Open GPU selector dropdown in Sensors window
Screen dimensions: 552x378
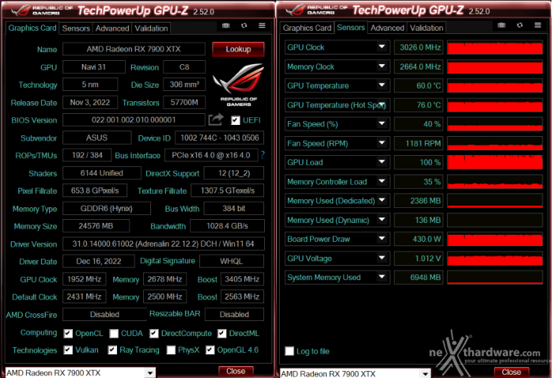point(425,373)
